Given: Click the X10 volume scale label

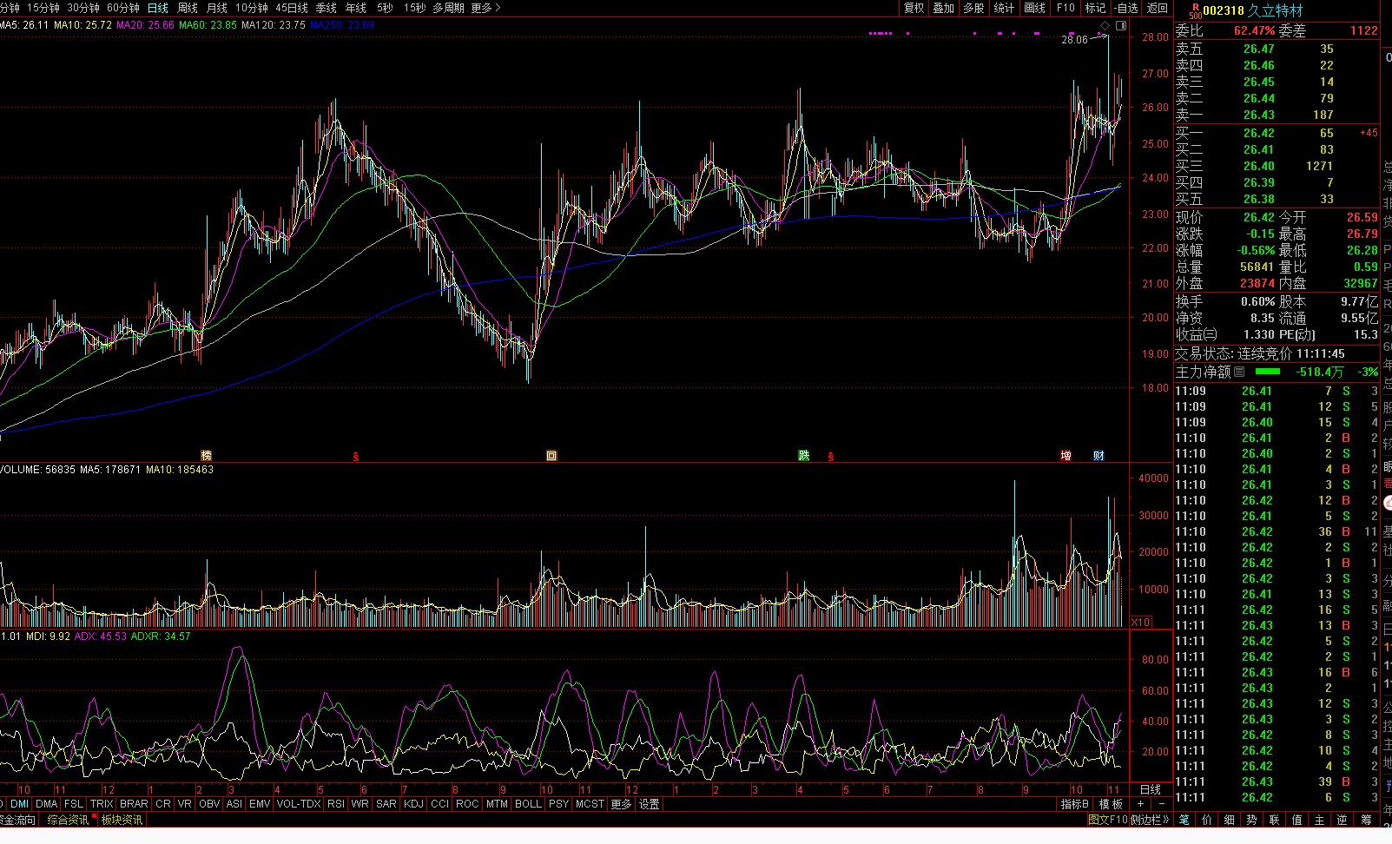Looking at the screenshot, I should 1141,622.
